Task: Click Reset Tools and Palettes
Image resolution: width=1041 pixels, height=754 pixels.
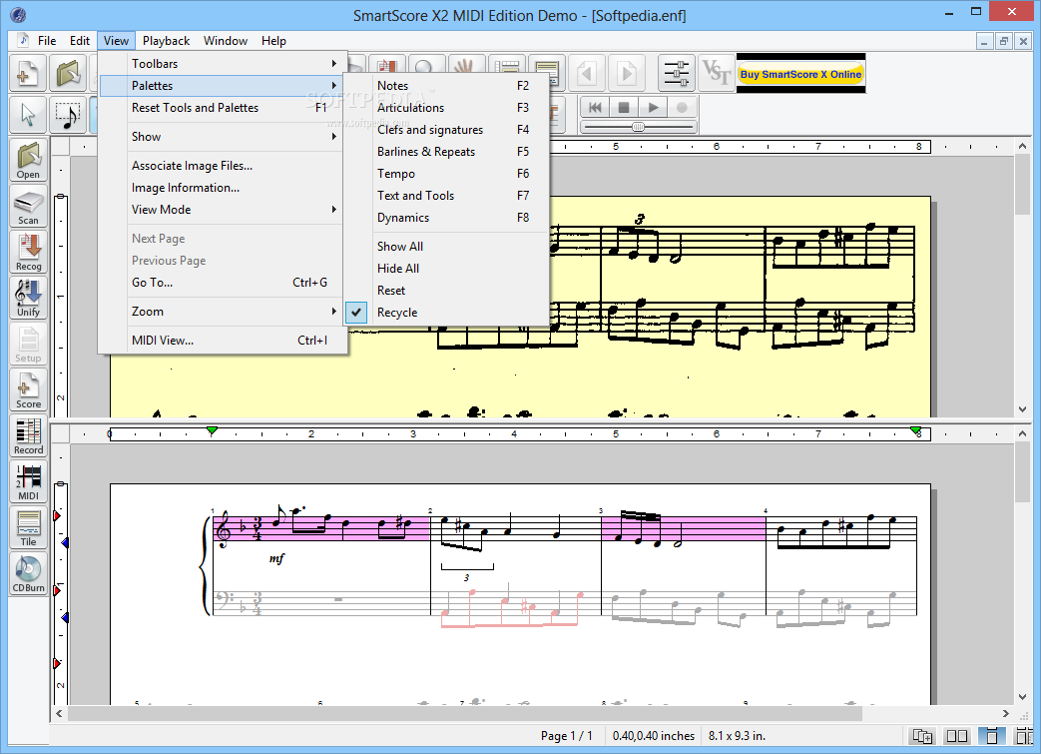Action: coord(223,108)
